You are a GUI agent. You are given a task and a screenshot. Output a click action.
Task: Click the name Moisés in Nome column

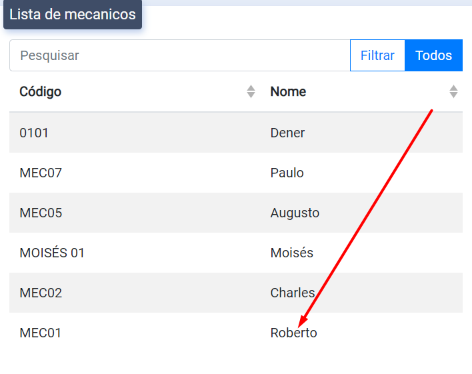[291, 253]
